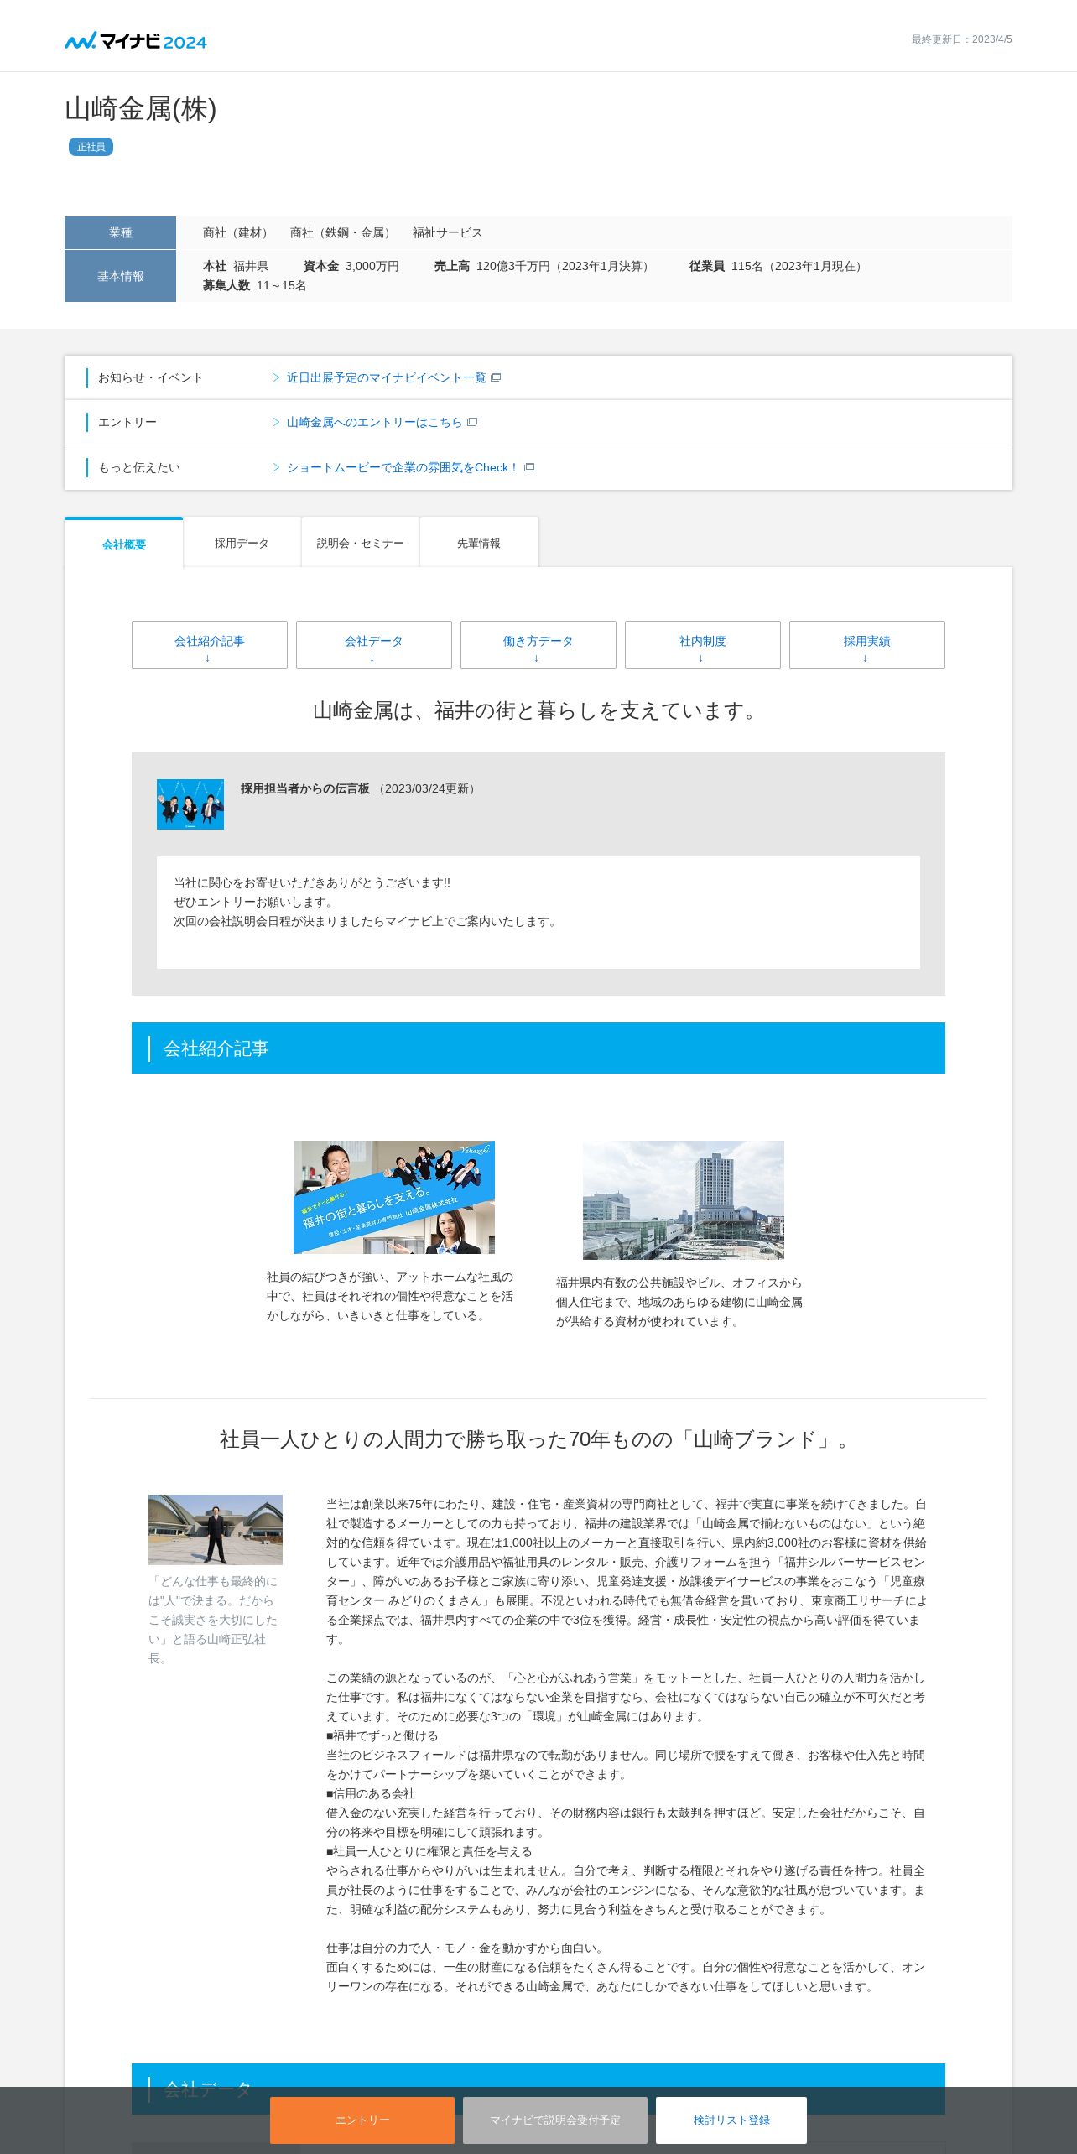
Task: Open ショートムービーで企業の雰囲気をCheck link
Action: [x=403, y=467]
